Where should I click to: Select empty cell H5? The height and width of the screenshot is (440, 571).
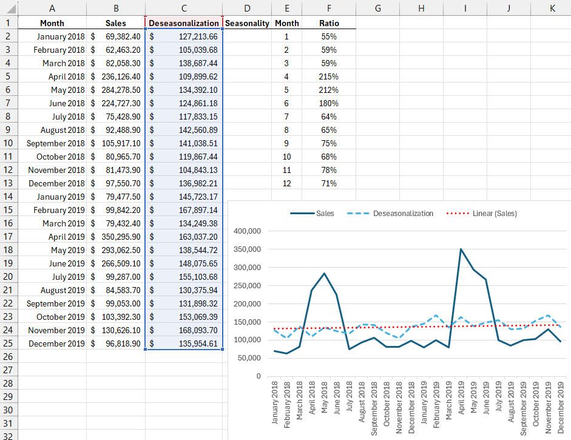pyautogui.click(x=421, y=76)
